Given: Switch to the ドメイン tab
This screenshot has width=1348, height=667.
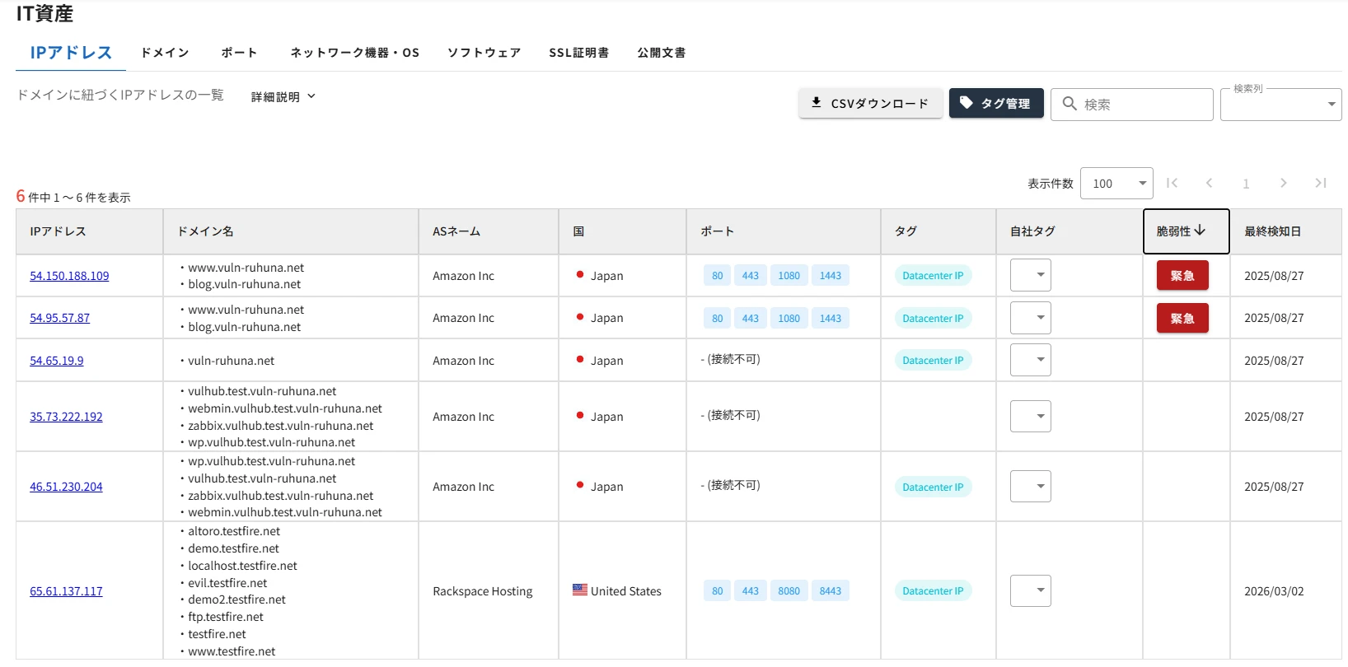Looking at the screenshot, I should (x=165, y=53).
